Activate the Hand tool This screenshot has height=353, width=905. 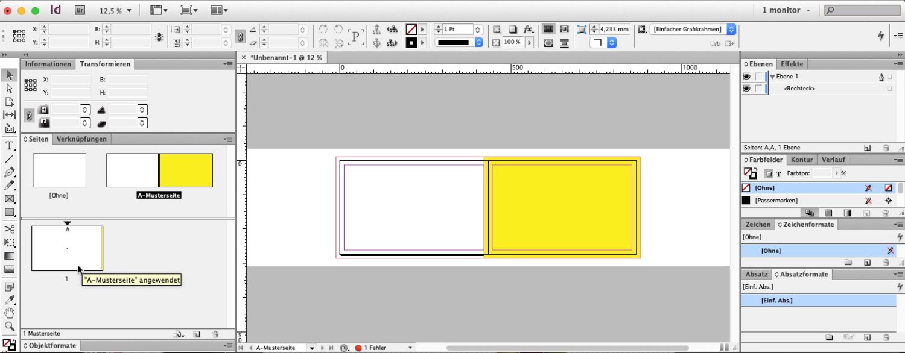point(10,313)
